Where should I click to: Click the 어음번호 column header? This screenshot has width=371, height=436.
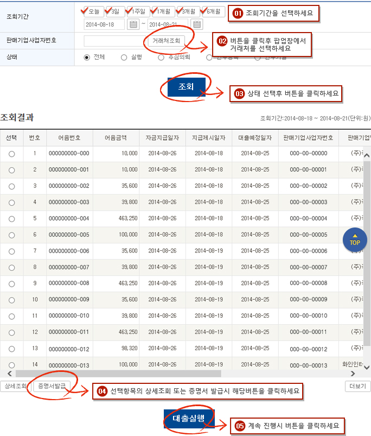point(69,137)
